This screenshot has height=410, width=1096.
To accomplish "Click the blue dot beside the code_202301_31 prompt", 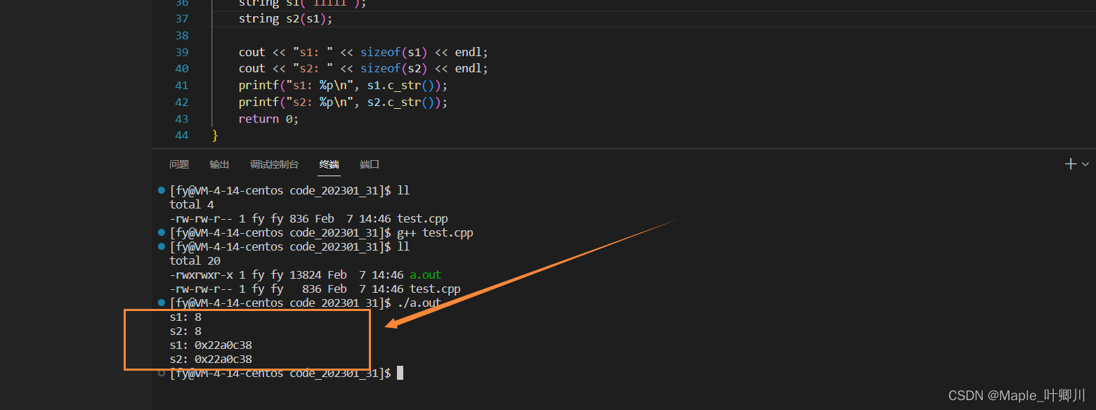I will tap(161, 190).
